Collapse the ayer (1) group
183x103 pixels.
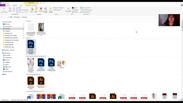pos(26,38)
